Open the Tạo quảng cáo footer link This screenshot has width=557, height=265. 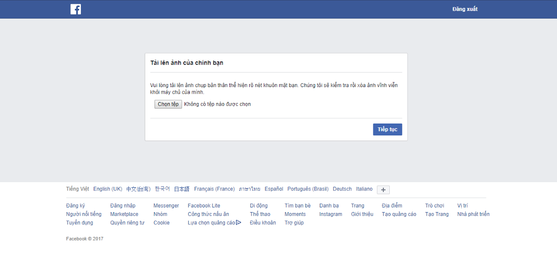pyautogui.click(x=399, y=214)
